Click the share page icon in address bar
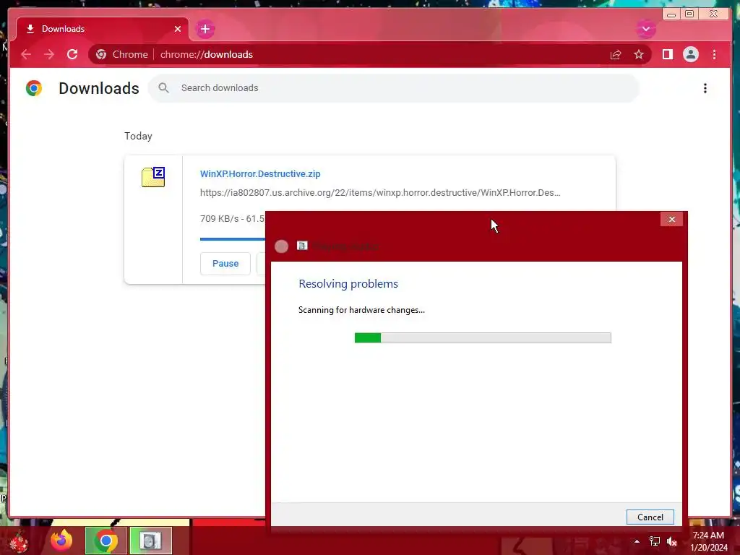This screenshot has height=555, width=740. (x=616, y=54)
